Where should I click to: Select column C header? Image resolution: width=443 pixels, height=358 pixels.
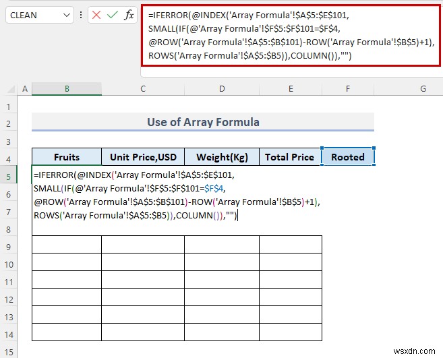point(143,89)
